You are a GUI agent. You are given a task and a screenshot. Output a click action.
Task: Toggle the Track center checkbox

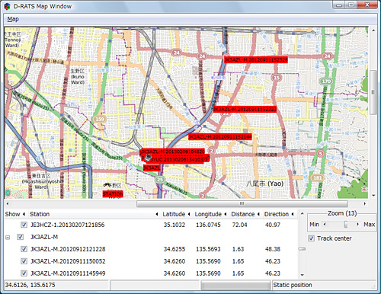[311, 238]
